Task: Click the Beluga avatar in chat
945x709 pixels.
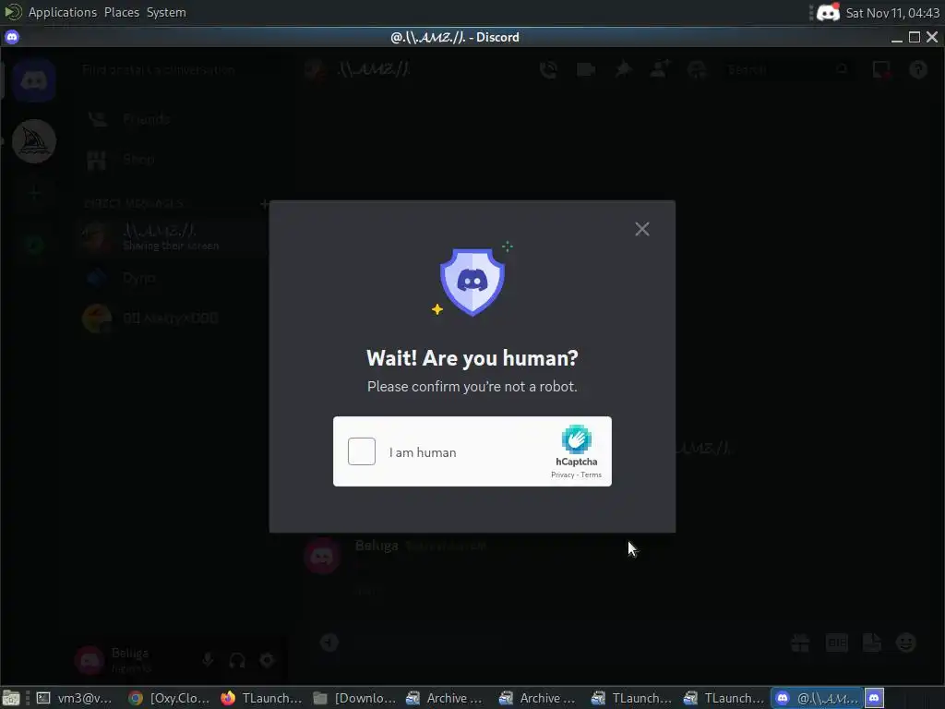Action: click(322, 556)
